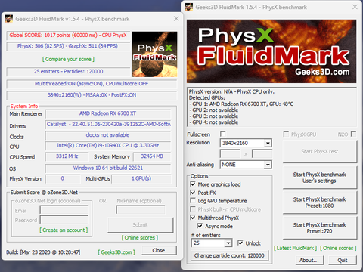The width and height of the screenshot is (363, 272).
Task: Start PhysX benchmark Preset:720
Action: point(320,227)
